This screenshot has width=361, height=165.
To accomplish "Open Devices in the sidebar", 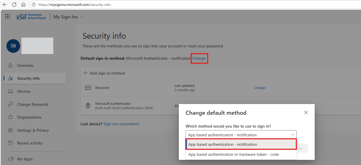I will [x=24, y=91].
